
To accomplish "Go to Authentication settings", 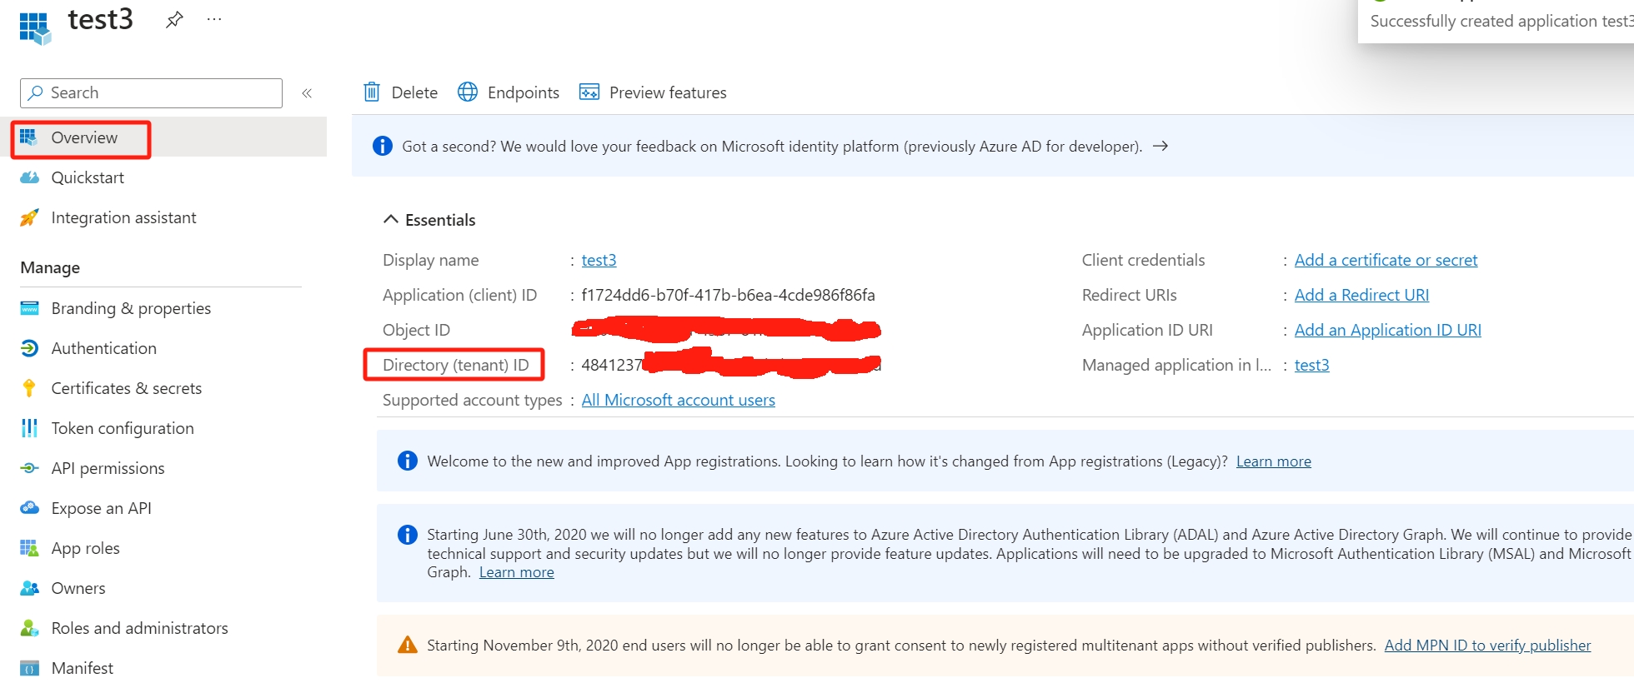I will [x=103, y=348].
